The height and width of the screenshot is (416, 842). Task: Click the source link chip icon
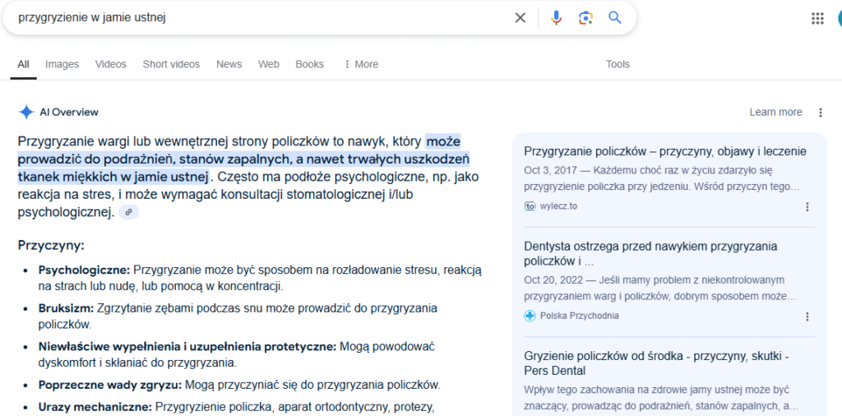pyautogui.click(x=128, y=213)
